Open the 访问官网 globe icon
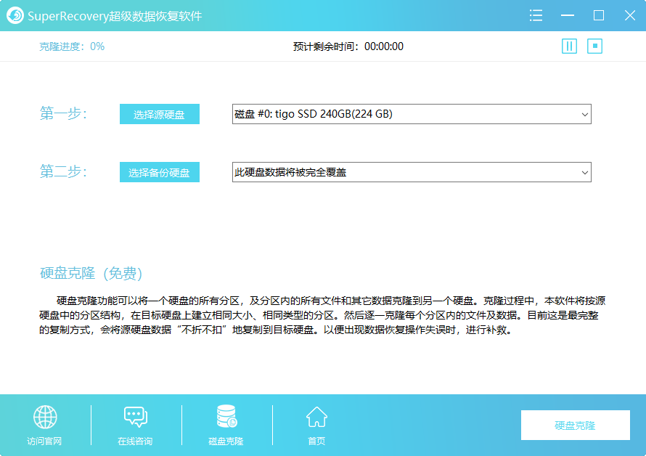646x456 pixels. pyautogui.click(x=45, y=417)
